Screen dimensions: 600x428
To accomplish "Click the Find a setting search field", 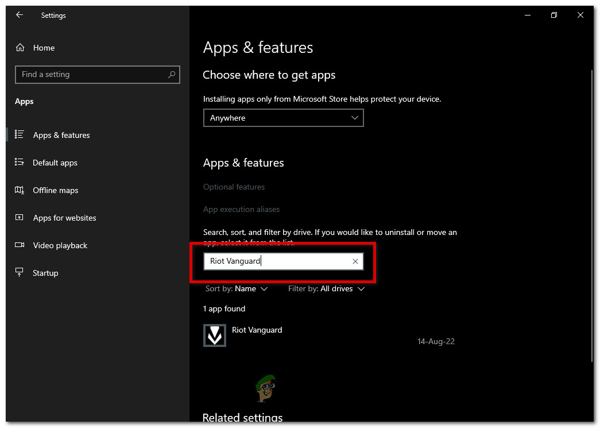I will tap(98, 74).
